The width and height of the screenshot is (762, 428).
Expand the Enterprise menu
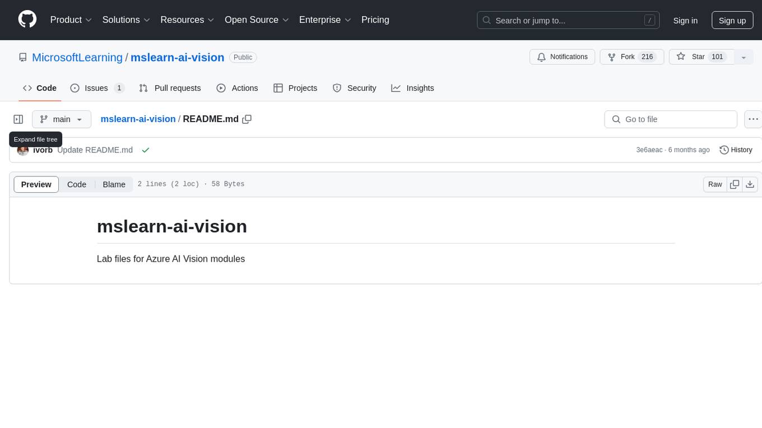(x=325, y=20)
